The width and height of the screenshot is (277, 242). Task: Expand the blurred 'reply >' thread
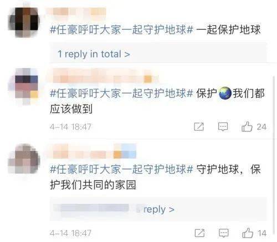159,209
